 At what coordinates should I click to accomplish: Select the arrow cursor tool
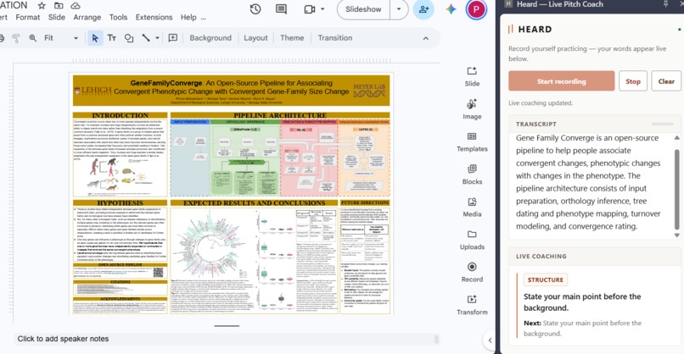[95, 38]
